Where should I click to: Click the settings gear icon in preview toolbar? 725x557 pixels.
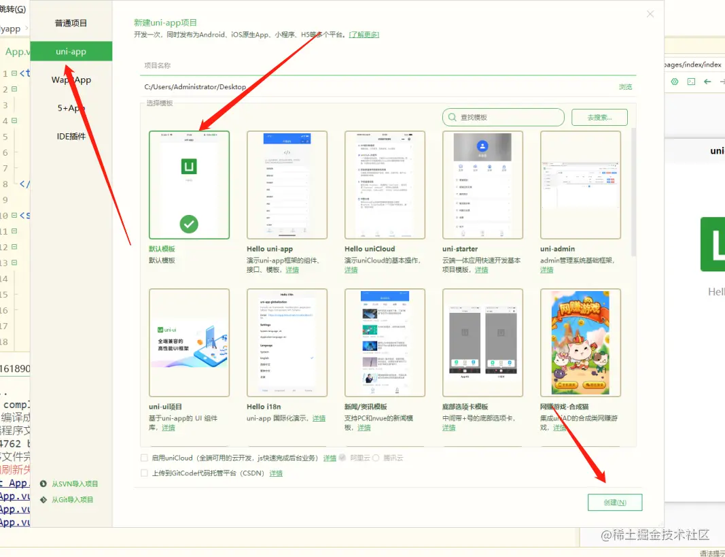pos(675,82)
